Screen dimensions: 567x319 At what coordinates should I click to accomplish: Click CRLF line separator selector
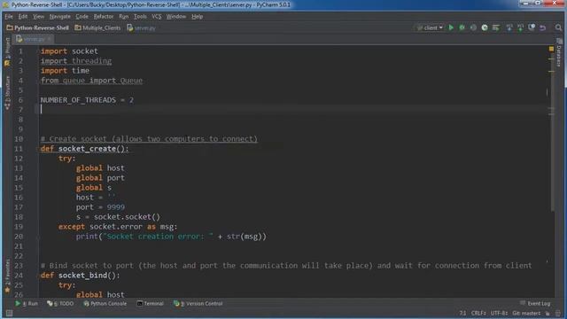coord(478,313)
